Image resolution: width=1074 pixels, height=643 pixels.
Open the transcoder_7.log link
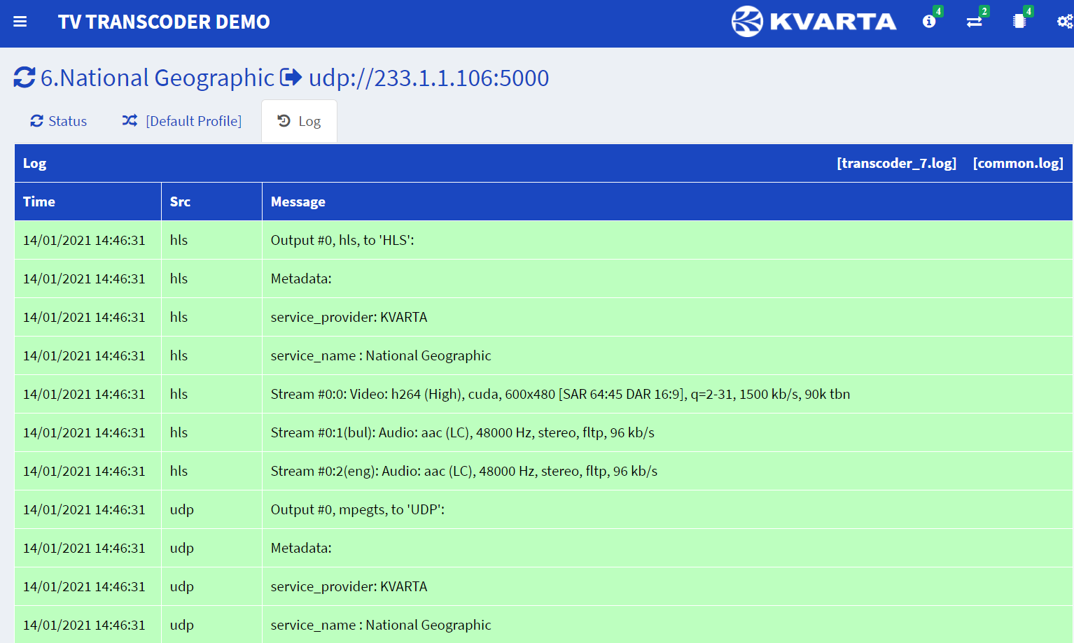pyautogui.click(x=896, y=163)
